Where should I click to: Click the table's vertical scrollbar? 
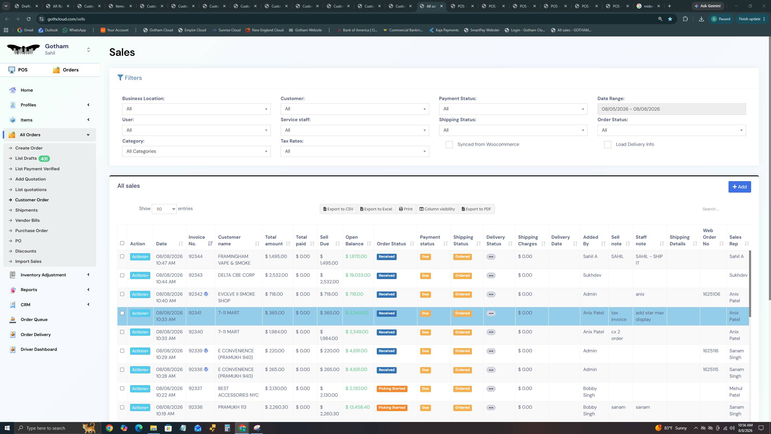coord(750,283)
